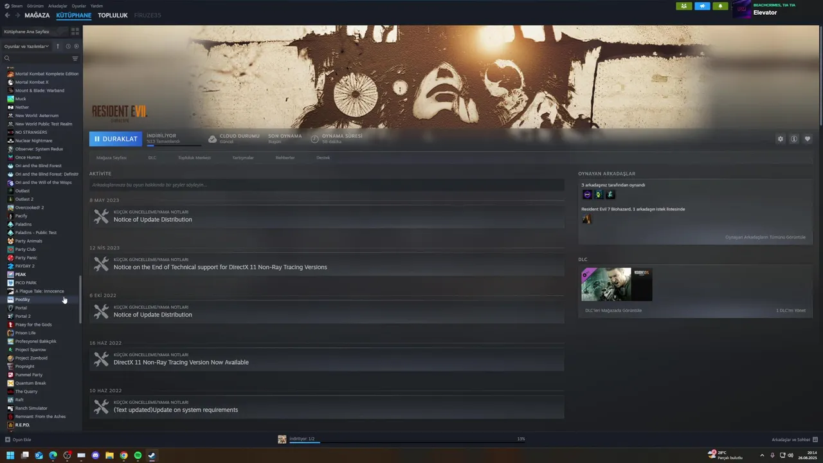
Task: Open Mağaza Sayfası link
Action: point(111,158)
